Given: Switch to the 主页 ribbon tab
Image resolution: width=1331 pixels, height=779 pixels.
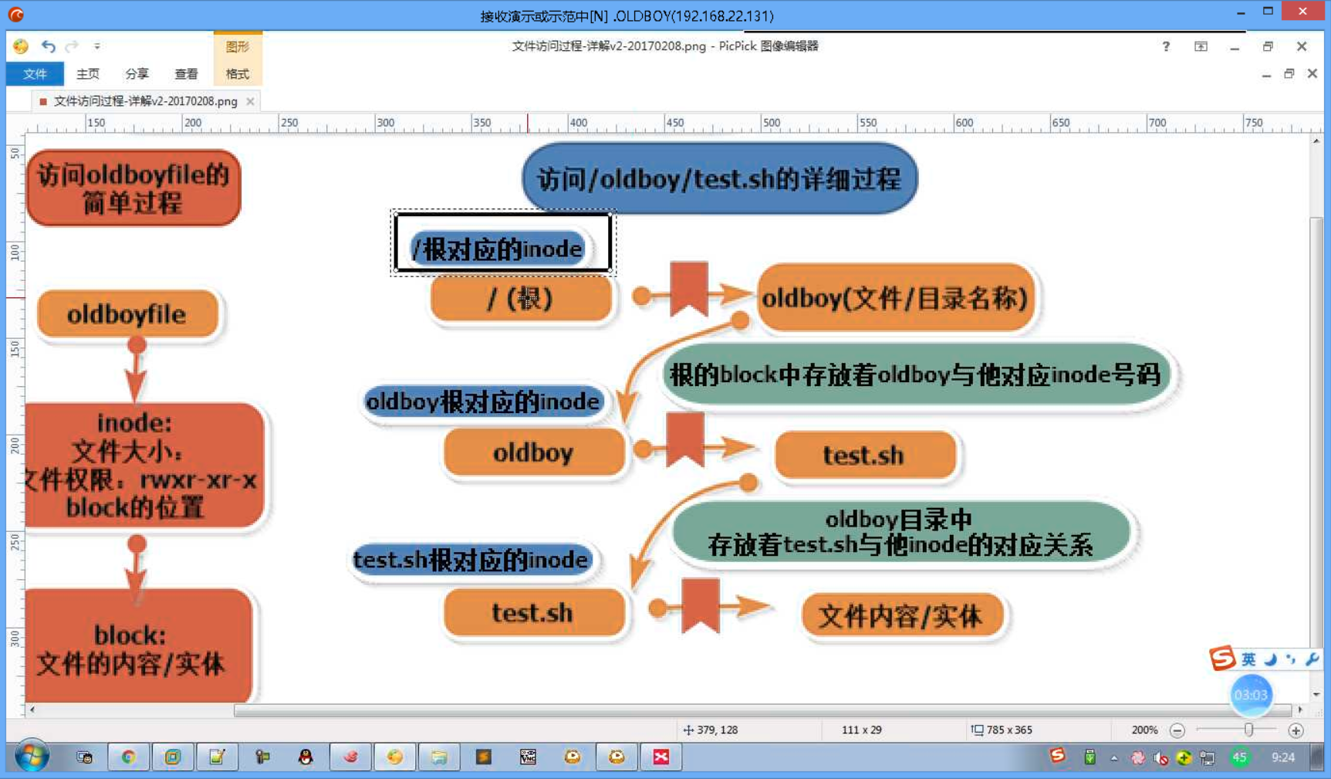Looking at the screenshot, I should click(88, 74).
